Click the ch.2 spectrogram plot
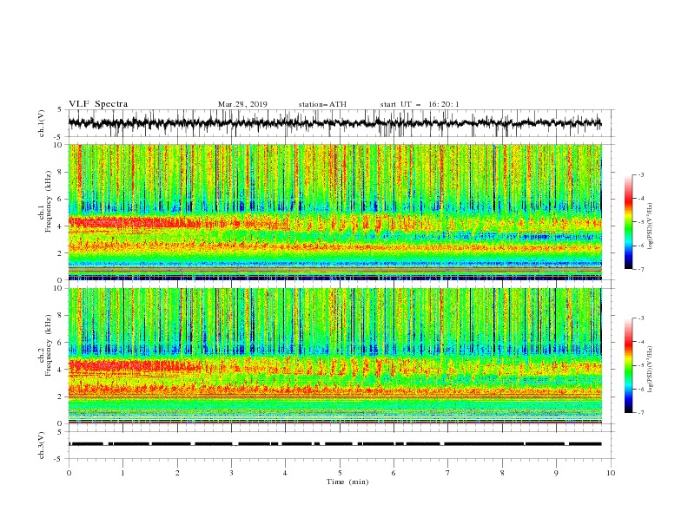The width and height of the screenshot is (688, 531). click(335, 356)
